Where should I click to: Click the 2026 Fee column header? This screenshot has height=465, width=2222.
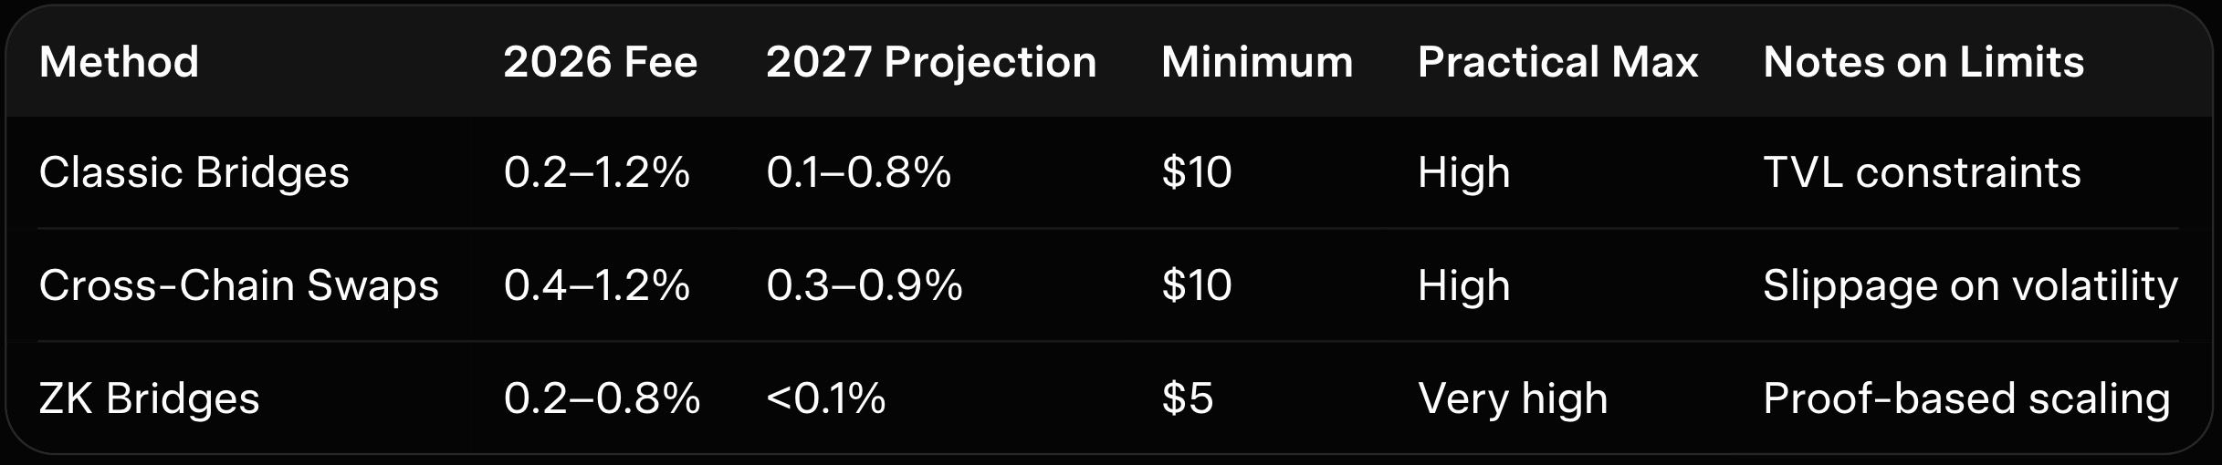600,62
